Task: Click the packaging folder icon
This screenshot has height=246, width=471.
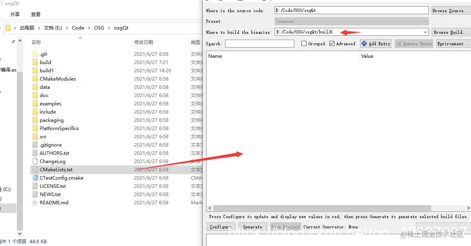Action: [x=35, y=120]
